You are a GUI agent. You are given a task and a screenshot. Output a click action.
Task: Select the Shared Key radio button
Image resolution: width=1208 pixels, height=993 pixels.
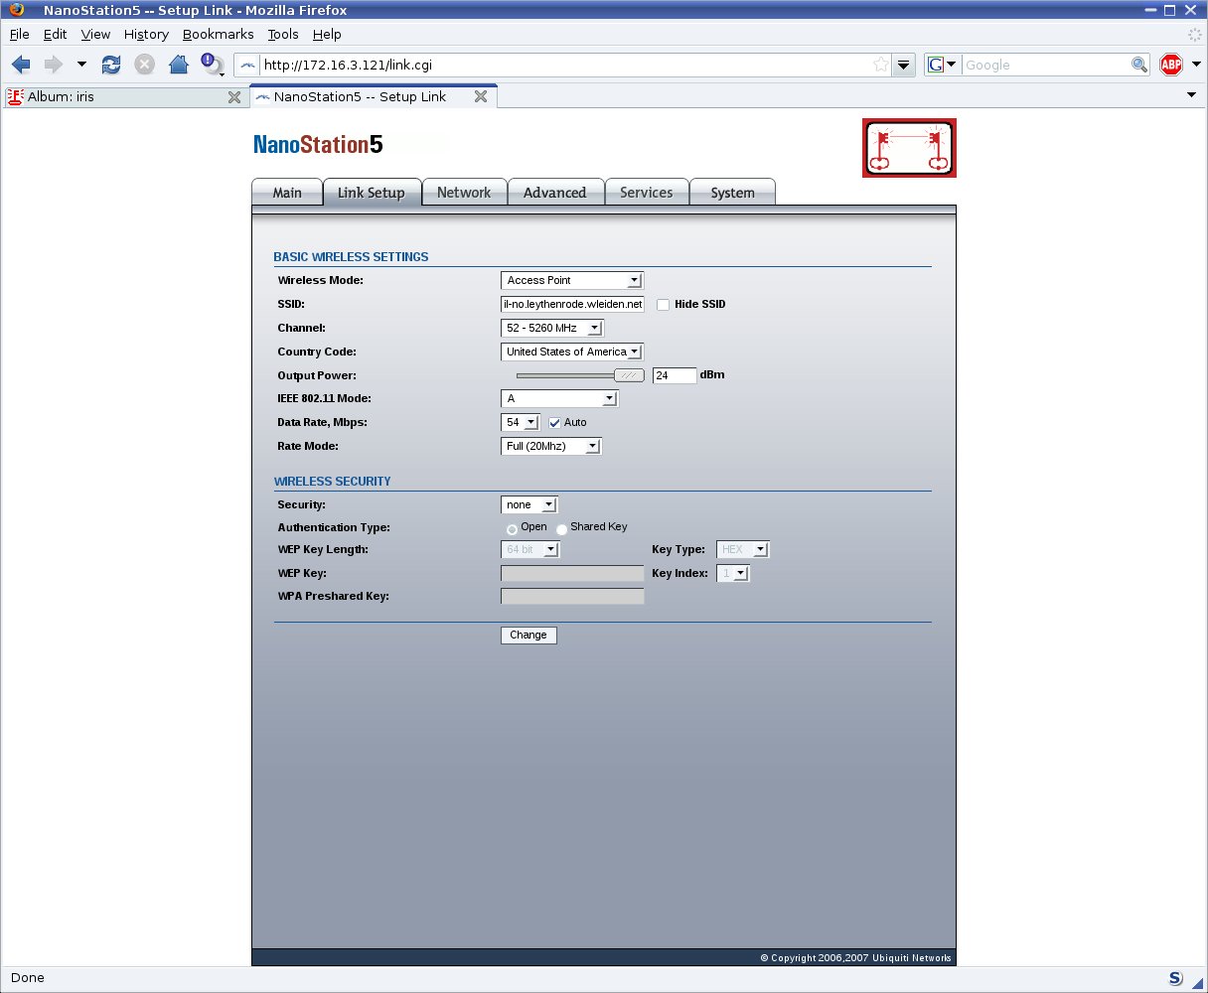(x=562, y=529)
